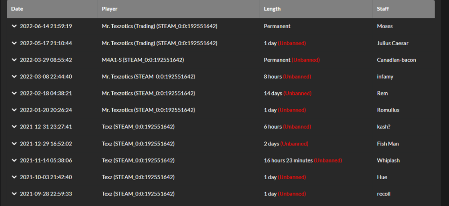Click staff name Canadian-bacon
This screenshot has height=206, width=449.
click(x=396, y=60)
